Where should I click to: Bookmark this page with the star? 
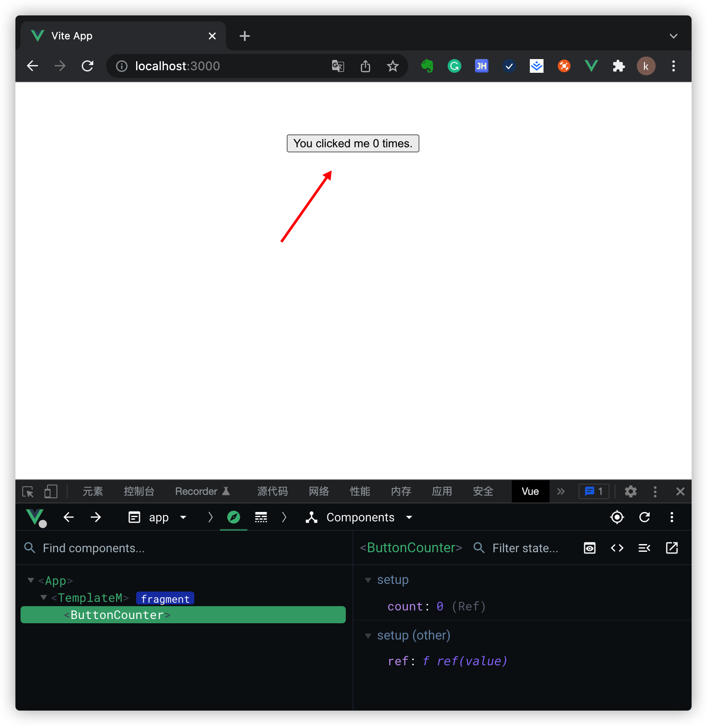(x=392, y=66)
